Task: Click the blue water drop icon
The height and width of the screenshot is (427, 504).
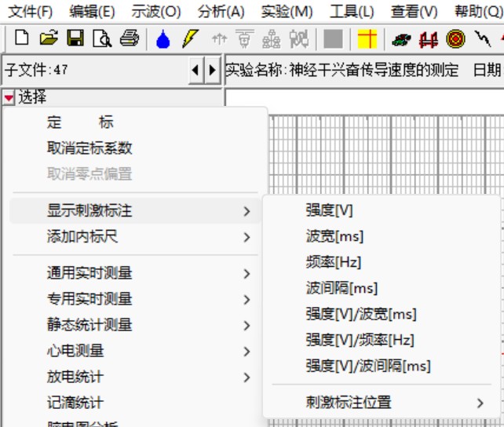Action: coord(163,39)
